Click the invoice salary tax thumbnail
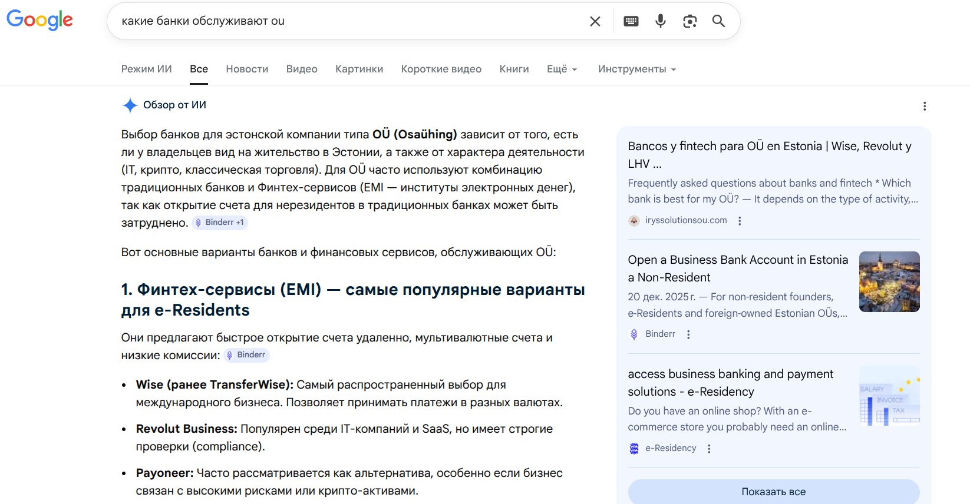The image size is (970, 504). (889, 396)
